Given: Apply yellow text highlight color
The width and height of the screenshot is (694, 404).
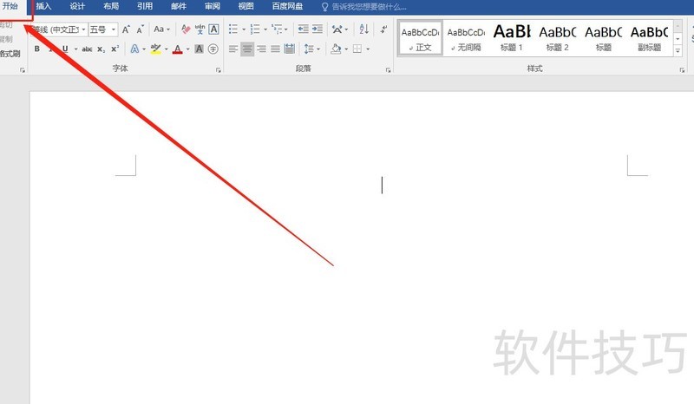Looking at the screenshot, I should 155,49.
